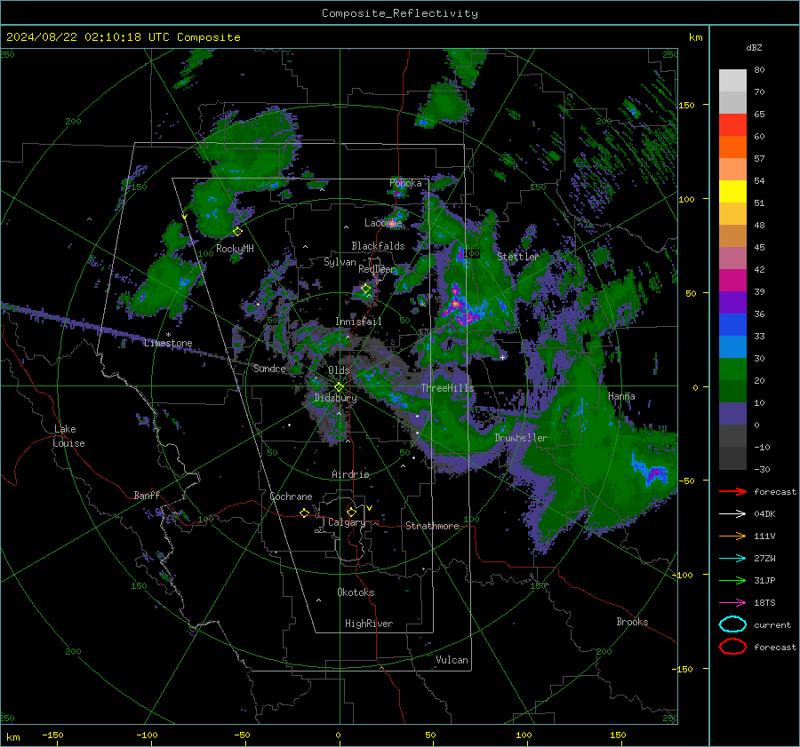The height and width of the screenshot is (747, 800).
Task: Select the lightest gray 70-80 dBZ swatch
Action: point(732,81)
